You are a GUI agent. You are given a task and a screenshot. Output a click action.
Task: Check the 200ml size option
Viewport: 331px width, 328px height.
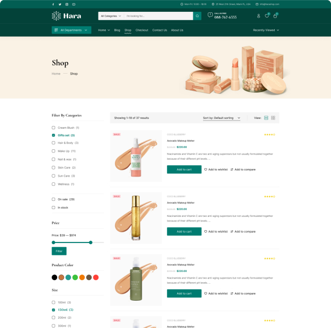54,318
